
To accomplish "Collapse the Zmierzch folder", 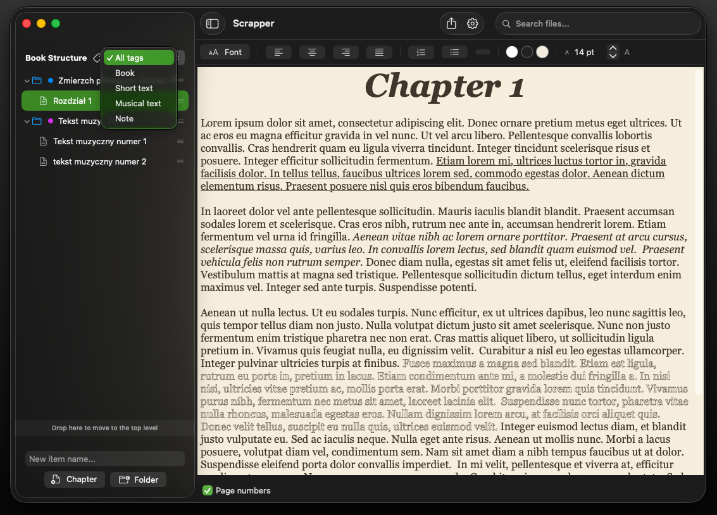I will (27, 81).
